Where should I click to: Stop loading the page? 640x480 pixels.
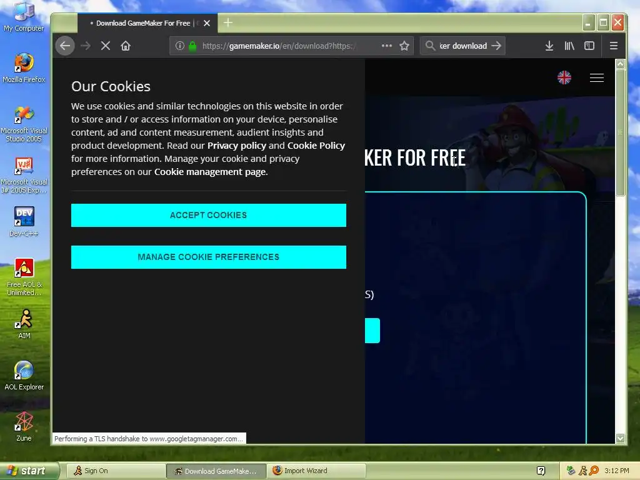(105, 46)
